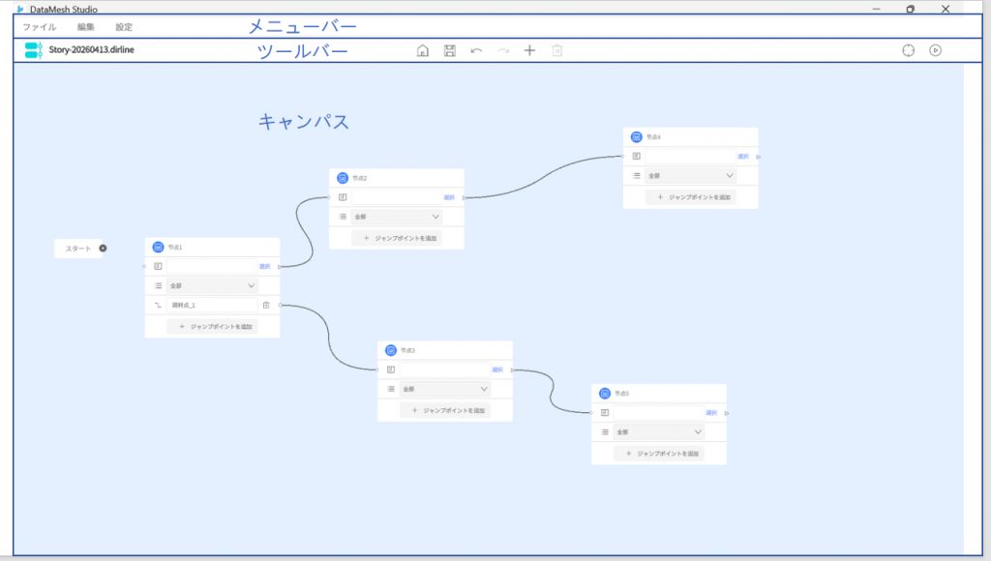This screenshot has width=991, height=561.
Task: Click the blue node icon of 节点4
Action: (x=637, y=137)
